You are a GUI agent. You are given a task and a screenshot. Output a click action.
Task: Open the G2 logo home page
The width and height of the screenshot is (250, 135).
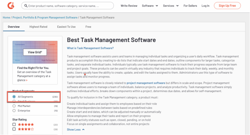click(x=11, y=6)
